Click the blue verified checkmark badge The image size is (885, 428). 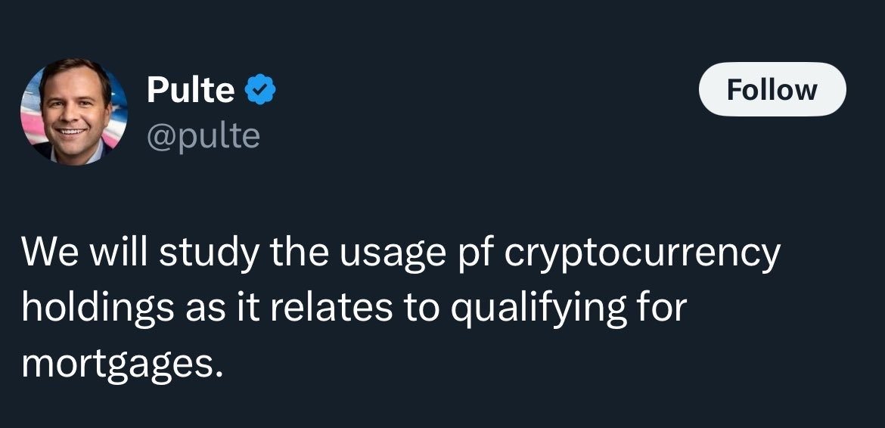pyautogui.click(x=262, y=91)
